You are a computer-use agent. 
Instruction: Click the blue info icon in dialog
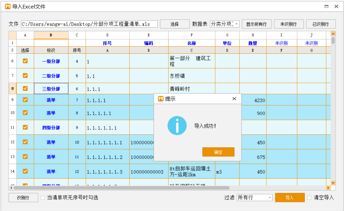click(177, 126)
